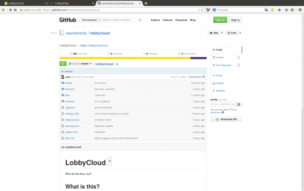Viewport: 304px width, 191px height.
Task: Open the assets folder
Action: pos(69,83)
